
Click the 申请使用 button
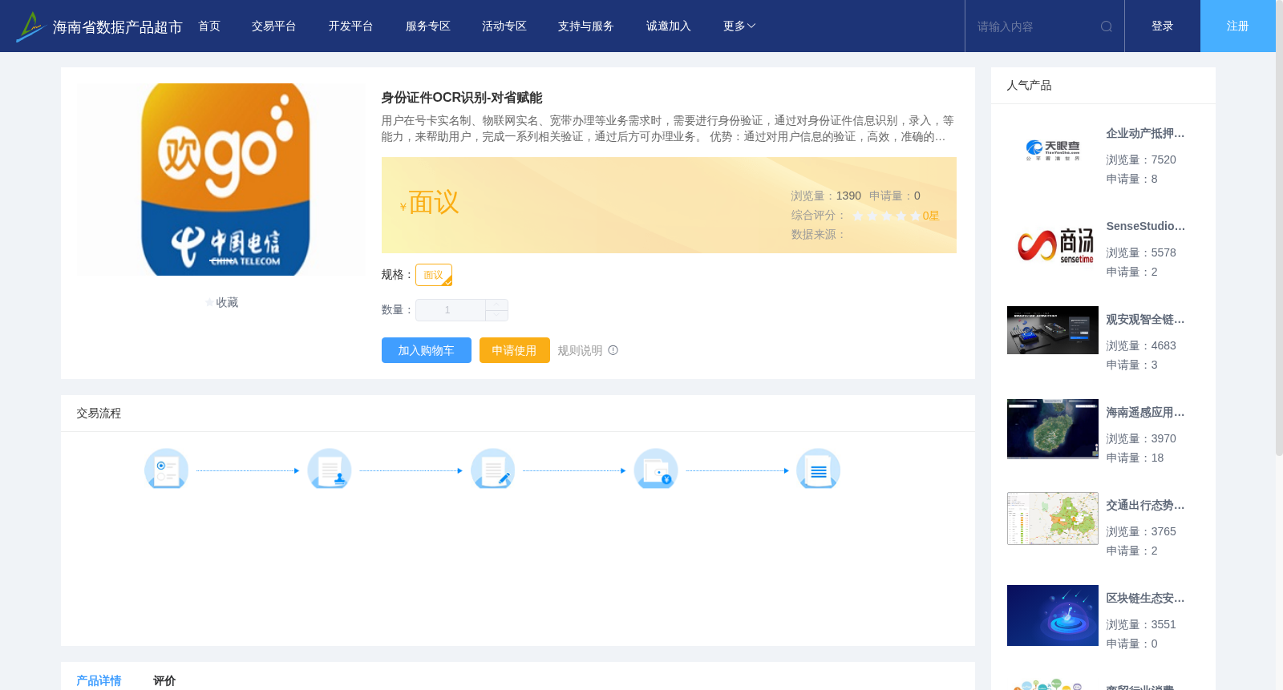point(515,350)
